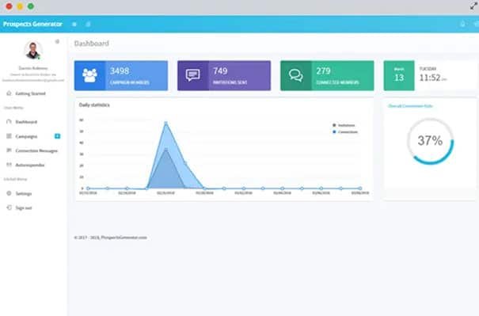
Task: Toggle the Connections legend entry
Action: pos(345,132)
